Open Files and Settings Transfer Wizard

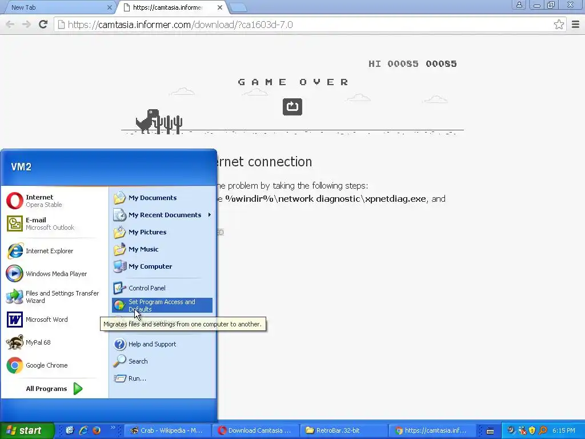coord(52,297)
